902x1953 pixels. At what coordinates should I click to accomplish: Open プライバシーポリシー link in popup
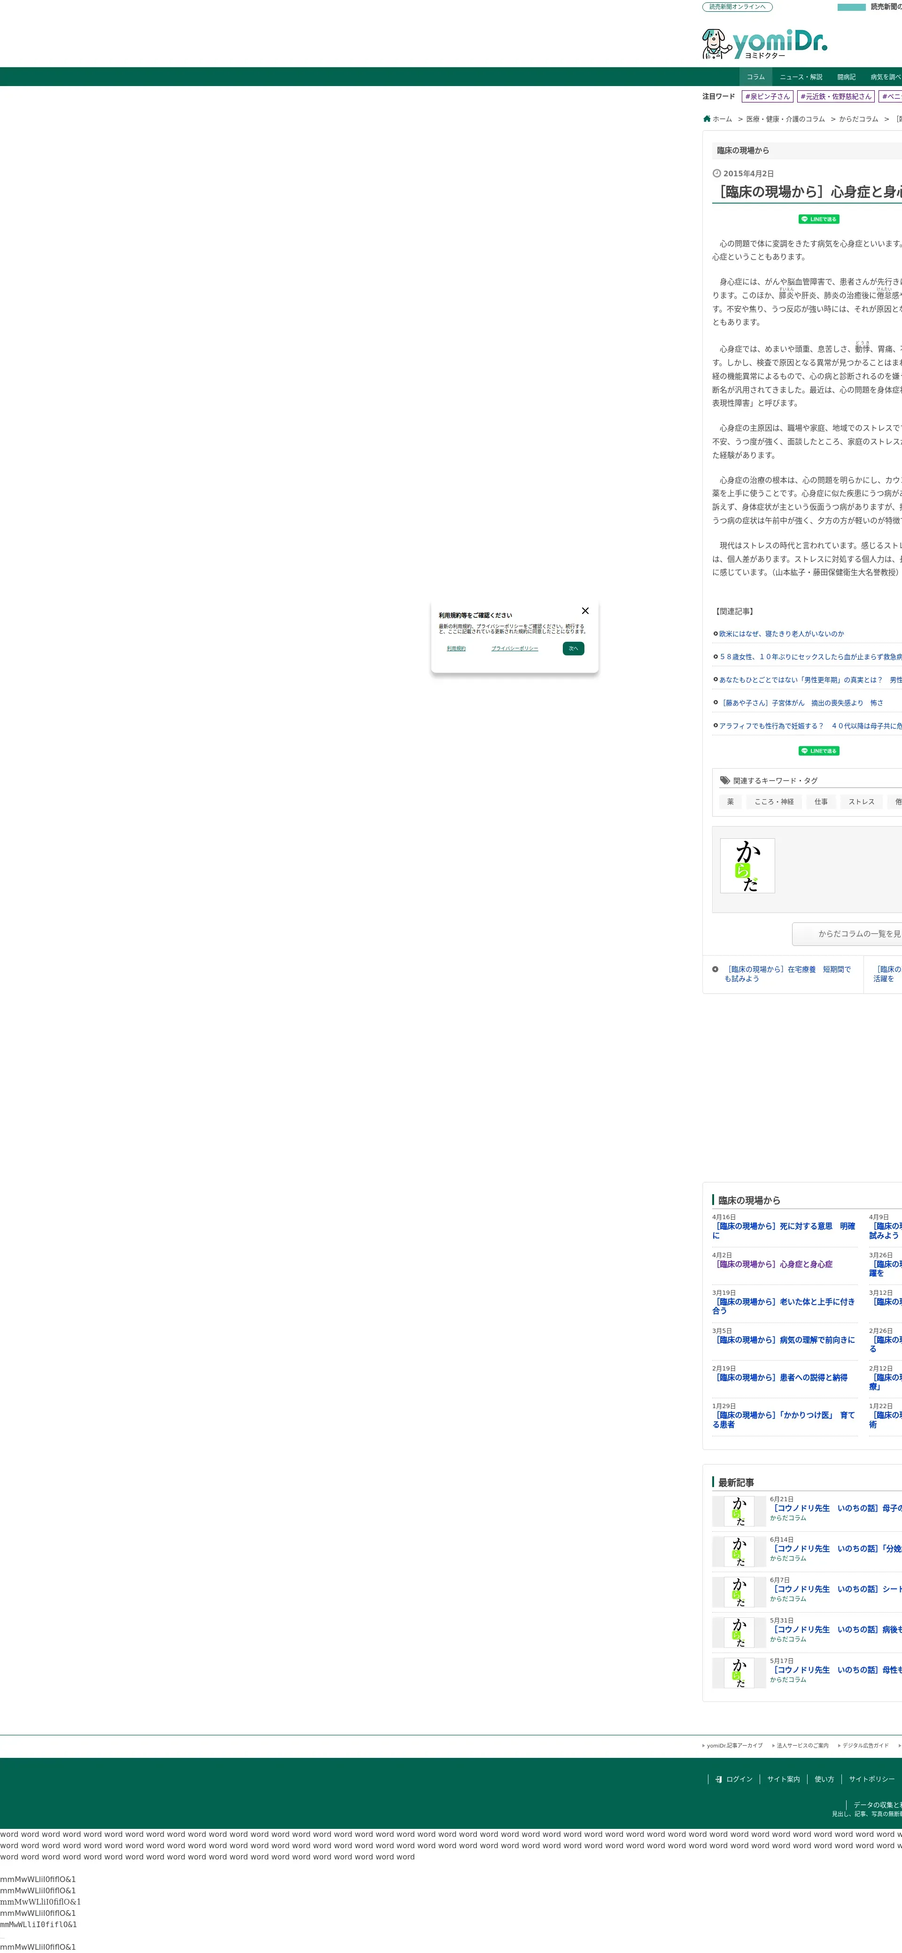tap(514, 648)
